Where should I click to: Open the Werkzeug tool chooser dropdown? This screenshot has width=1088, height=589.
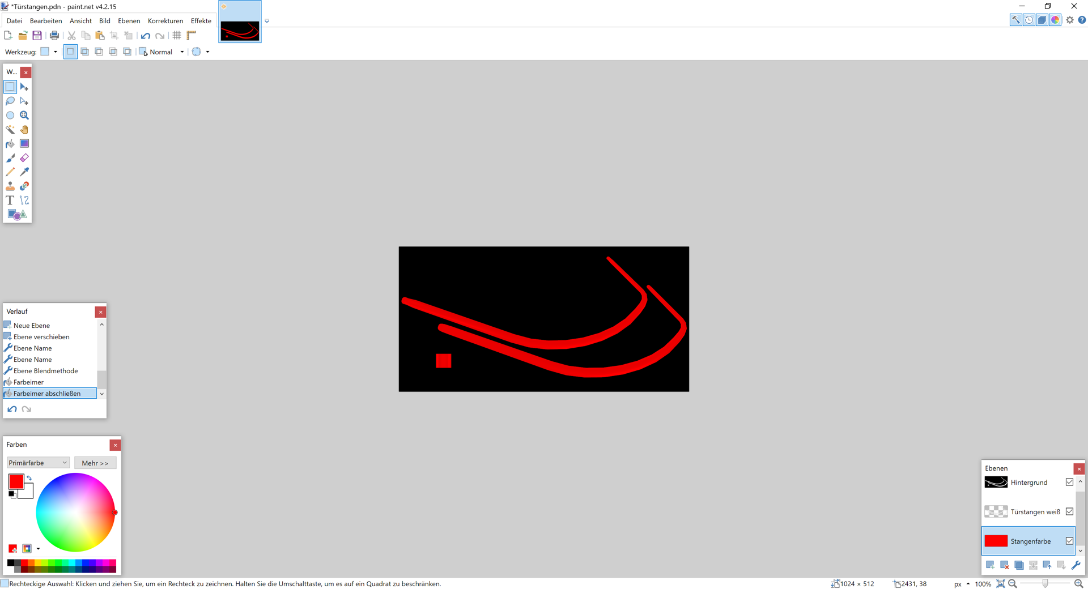pyautogui.click(x=55, y=52)
